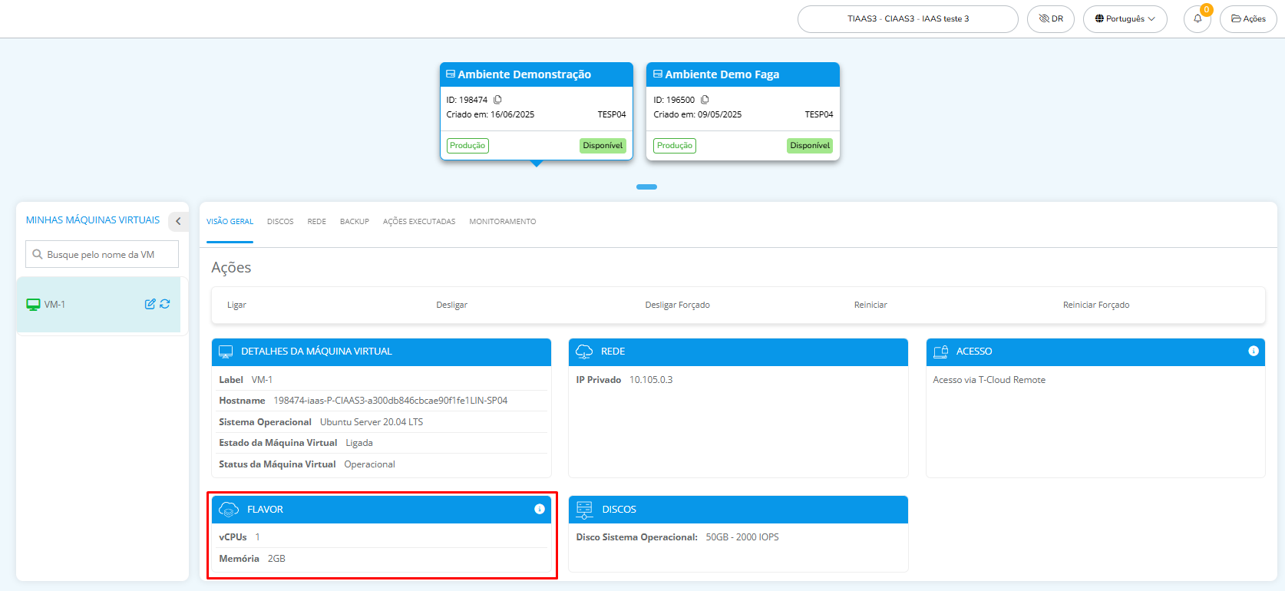
Task: Click the Desligar Forçado action
Action: (677, 305)
